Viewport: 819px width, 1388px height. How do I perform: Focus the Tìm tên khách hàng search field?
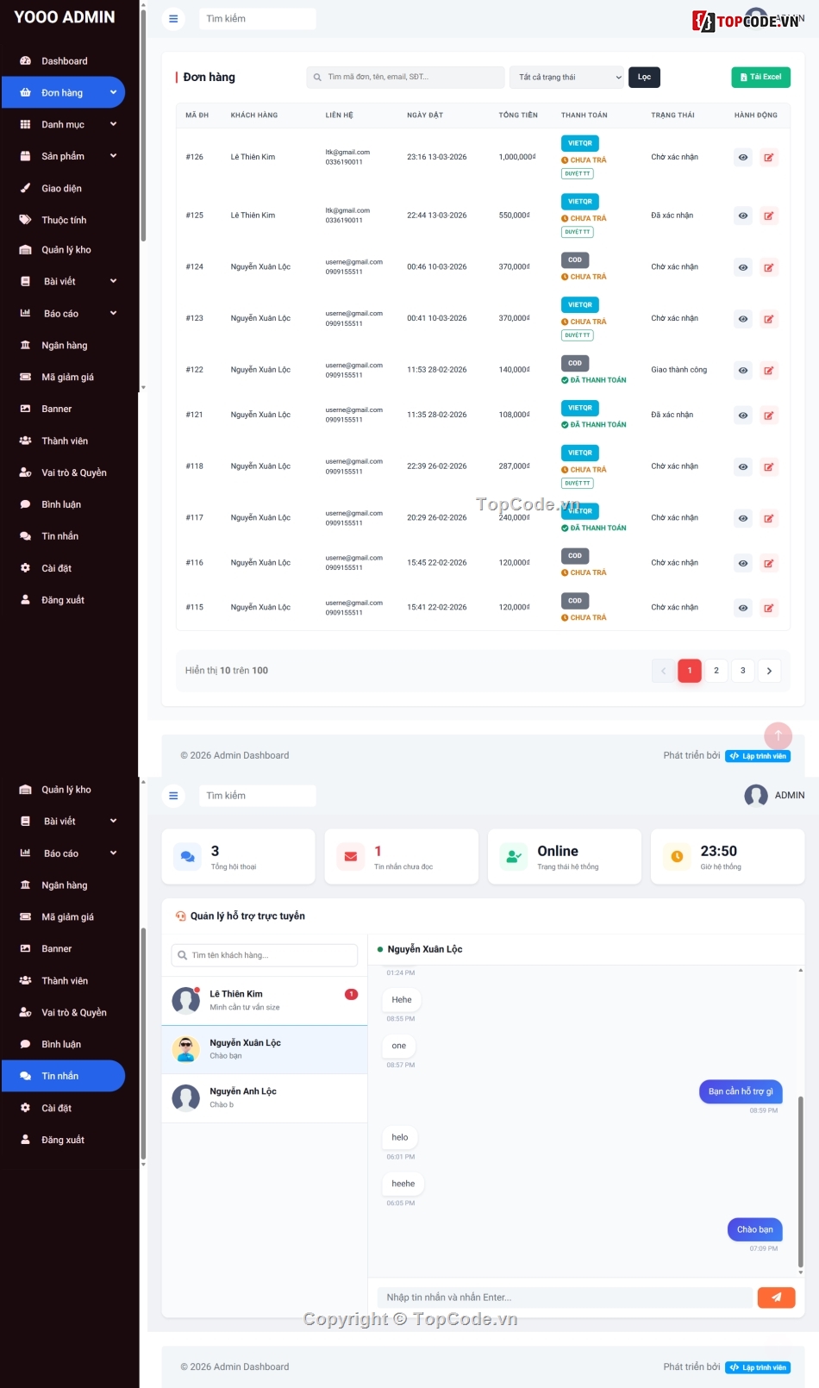point(264,955)
